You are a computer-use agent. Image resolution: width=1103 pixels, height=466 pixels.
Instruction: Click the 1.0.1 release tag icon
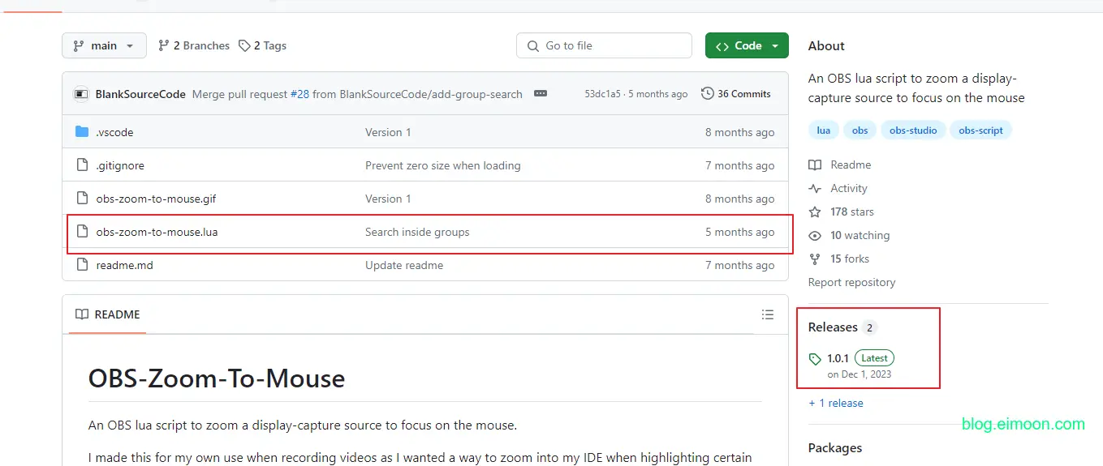[x=815, y=358]
